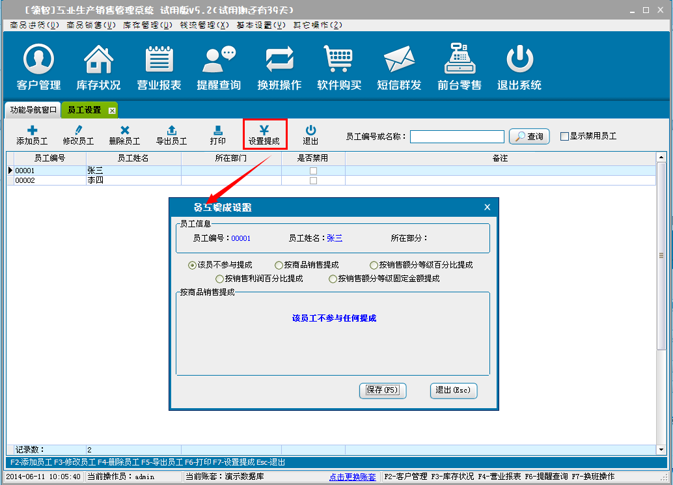Click the table's scroll down arrow
673x485 pixels.
click(661, 449)
